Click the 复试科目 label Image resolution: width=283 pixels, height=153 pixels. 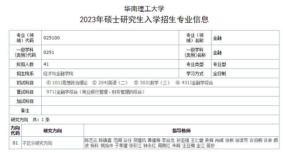pos(25,92)
